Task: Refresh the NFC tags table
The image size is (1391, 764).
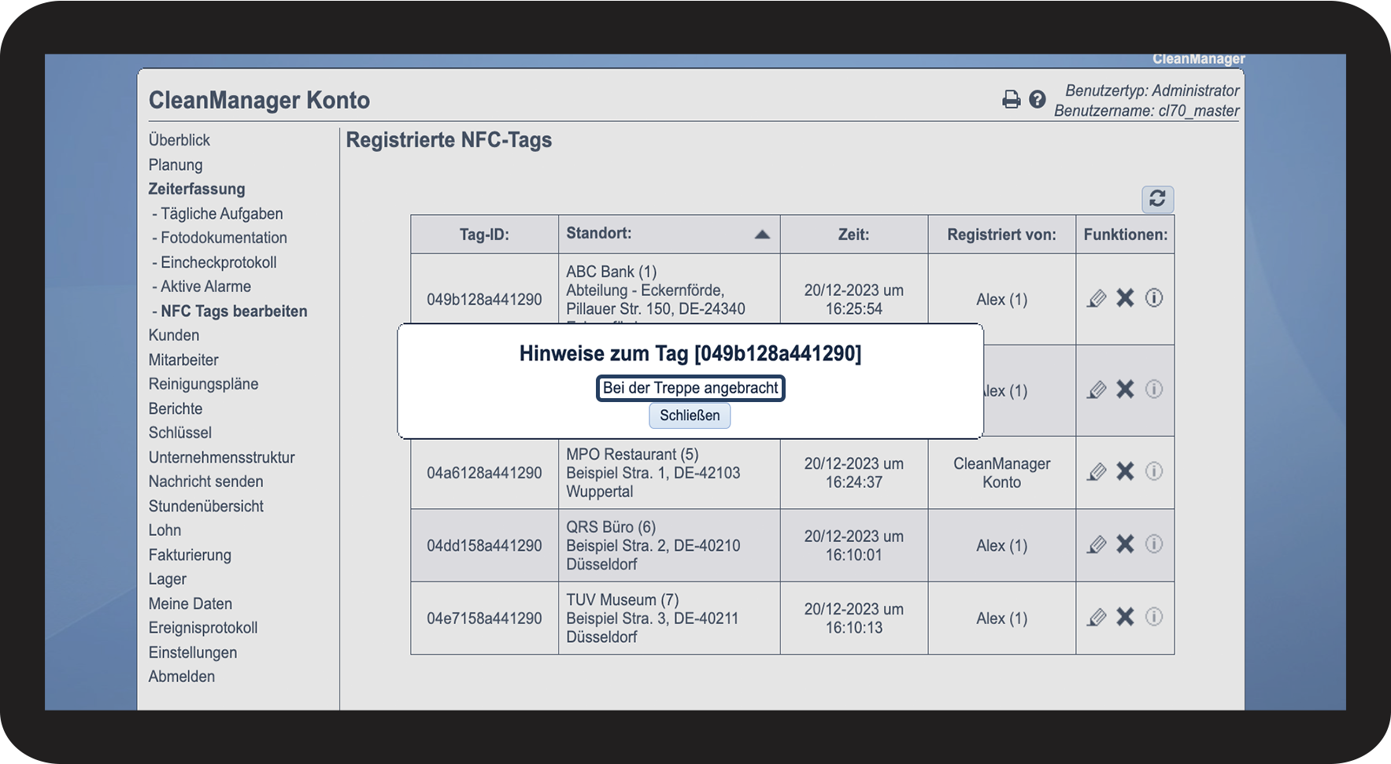Action: point(1157,199)
